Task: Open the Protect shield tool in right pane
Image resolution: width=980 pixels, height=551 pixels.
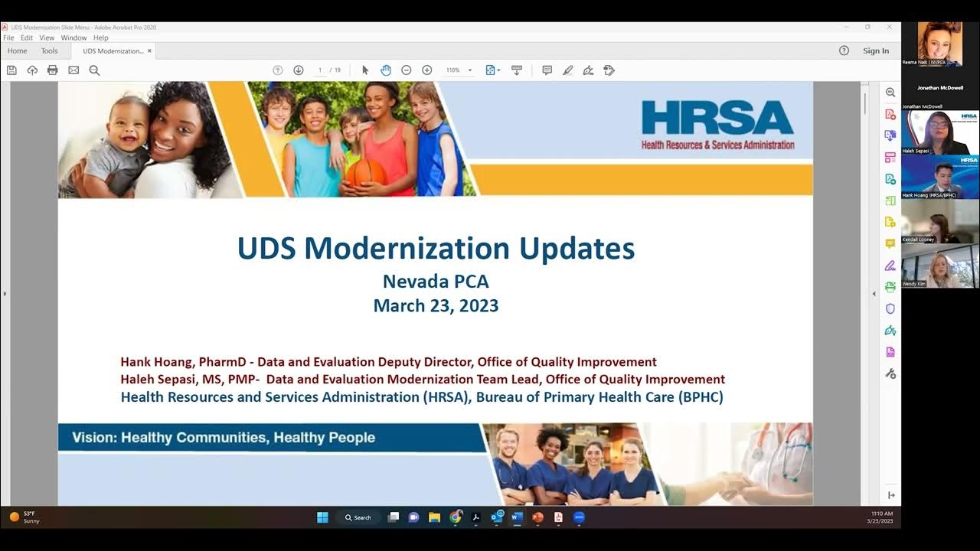Action: click(x=890, y=308)
